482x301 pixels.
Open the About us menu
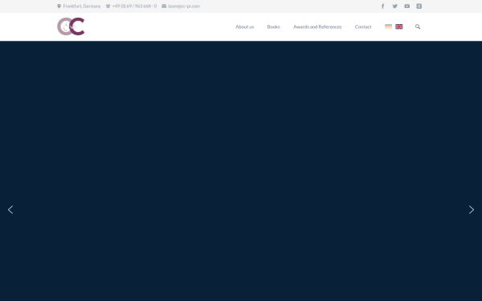click(245, 27)
